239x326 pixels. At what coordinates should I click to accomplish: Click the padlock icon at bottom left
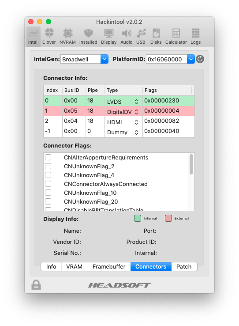[x=36, y=285]
